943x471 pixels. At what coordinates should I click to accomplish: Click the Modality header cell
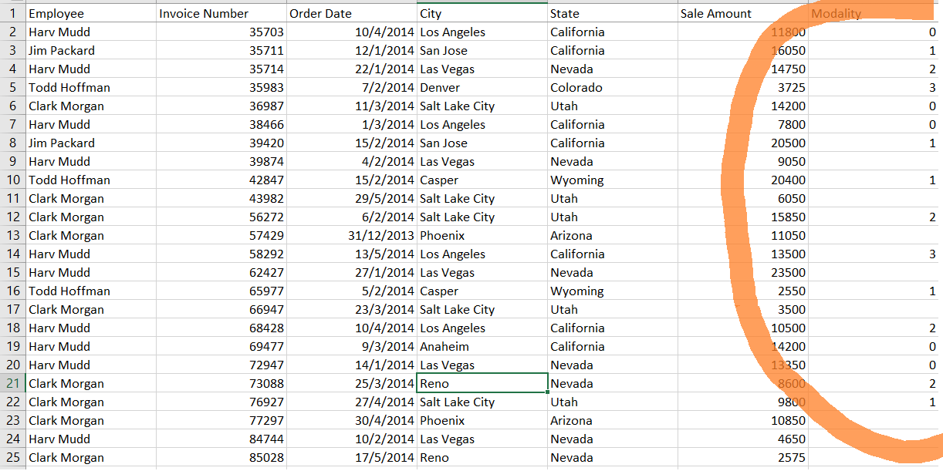pyautogui.click(x=875, y=13)
